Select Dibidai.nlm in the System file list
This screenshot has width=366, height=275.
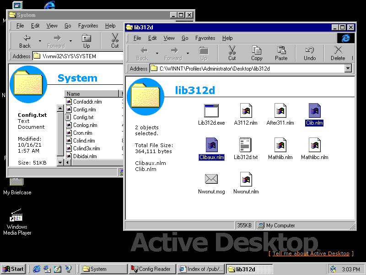click(x=81, y=156)
